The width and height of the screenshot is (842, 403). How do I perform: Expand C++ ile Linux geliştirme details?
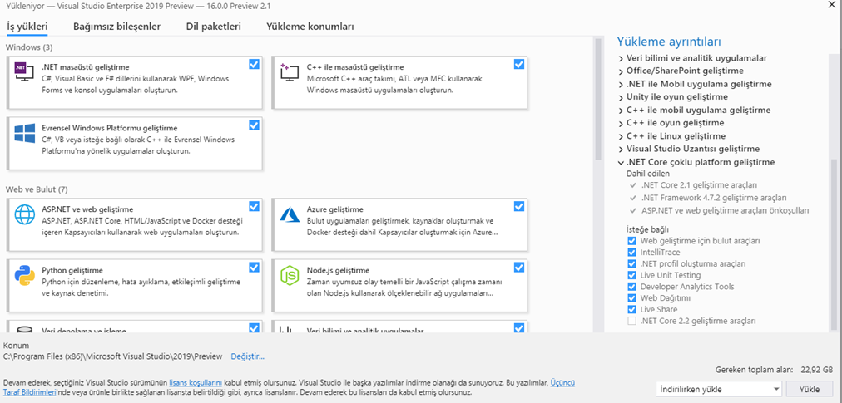(x=621, y=135)
